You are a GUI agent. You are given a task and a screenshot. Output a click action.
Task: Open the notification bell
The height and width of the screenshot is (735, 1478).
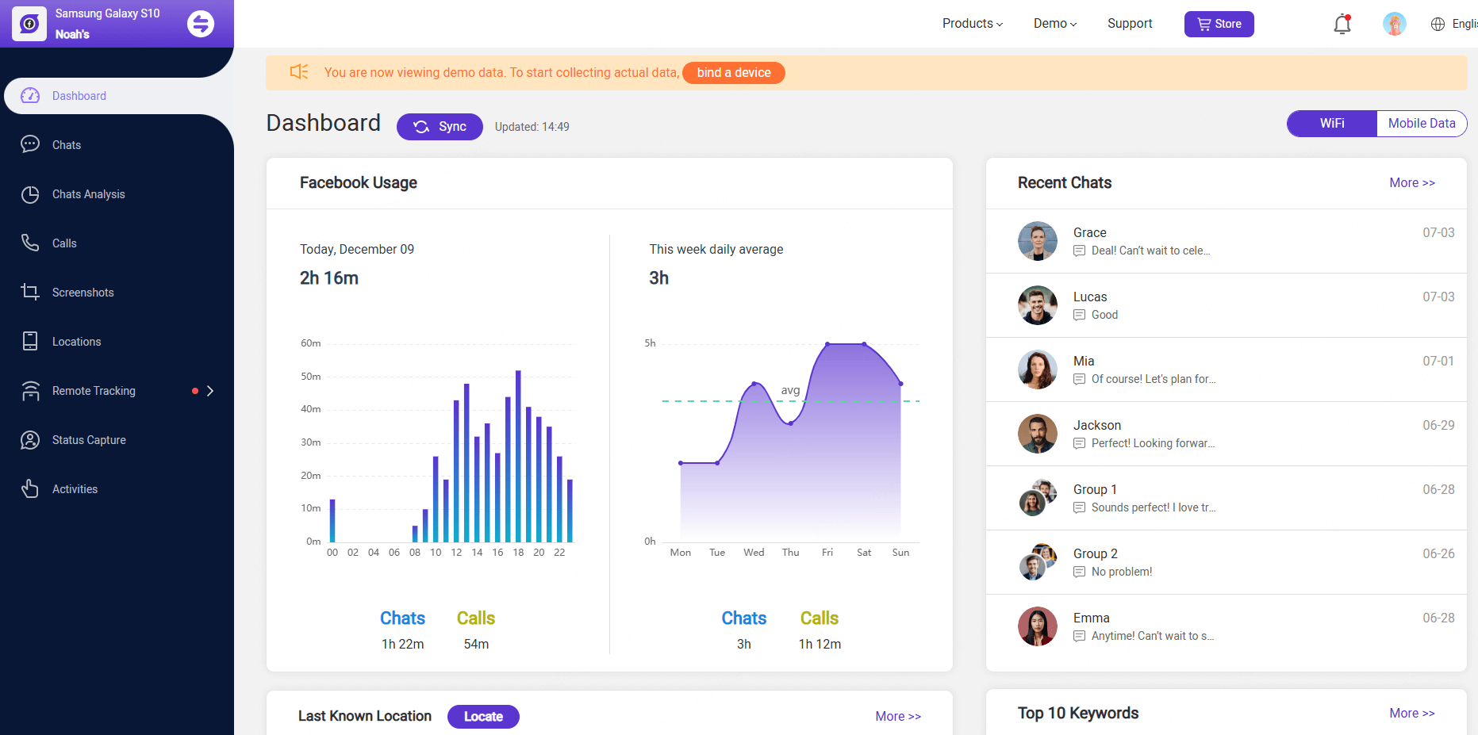tap(1342, 25)
